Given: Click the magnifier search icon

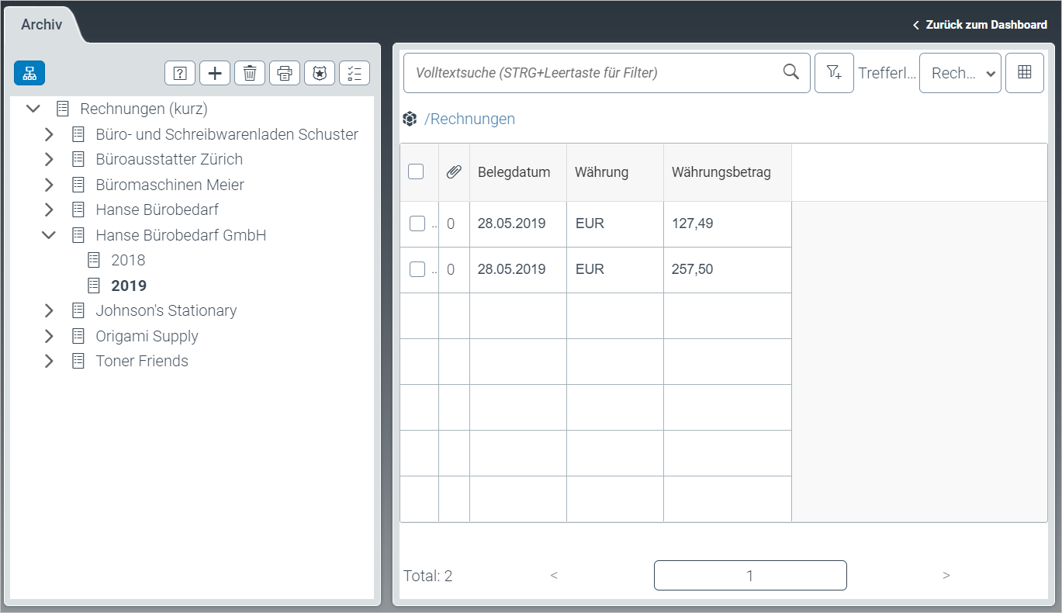Looking at the screenshot, I should pos(790,72).
